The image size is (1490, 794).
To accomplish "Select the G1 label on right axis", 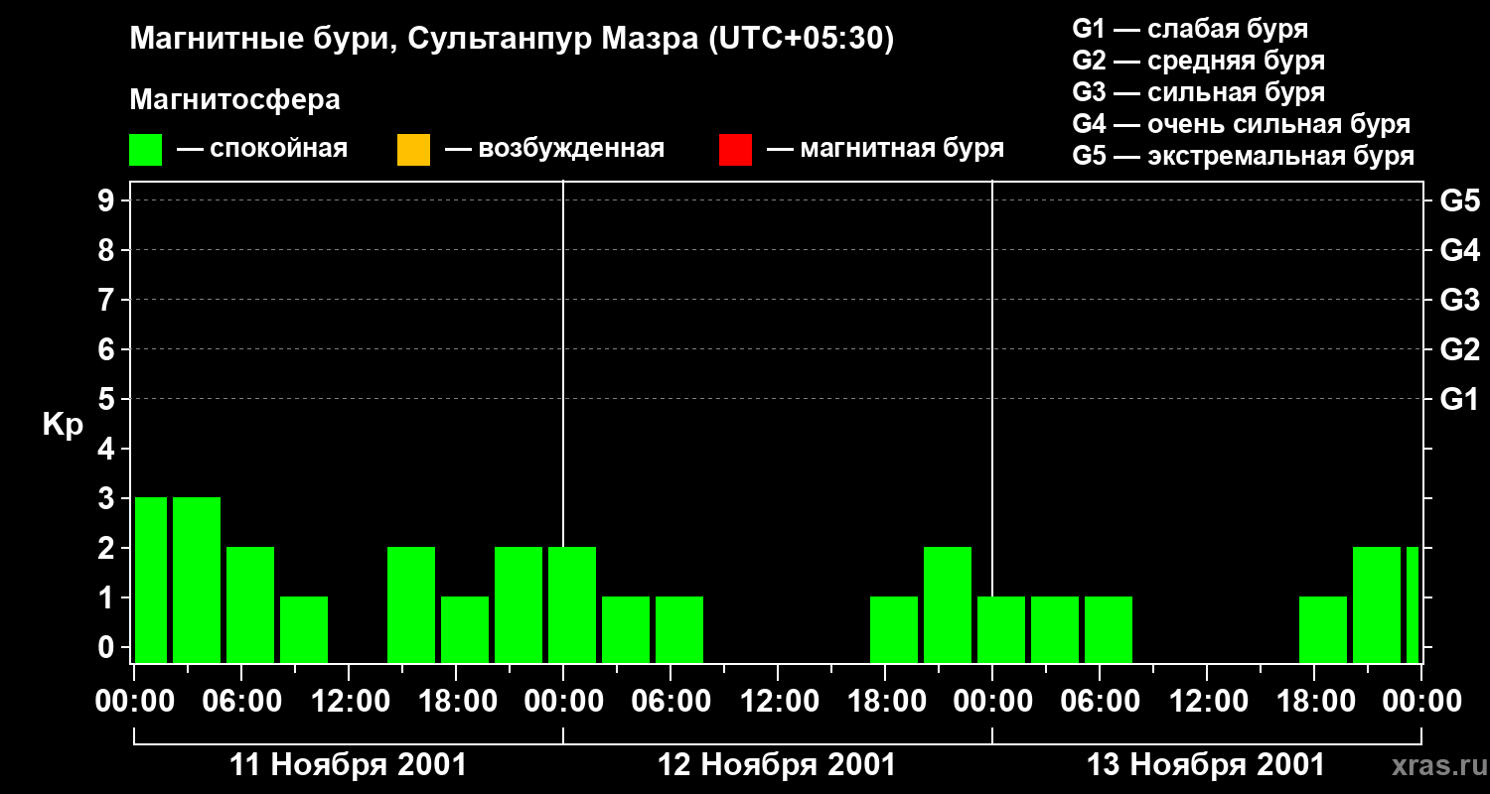I will click(1459, 400).
